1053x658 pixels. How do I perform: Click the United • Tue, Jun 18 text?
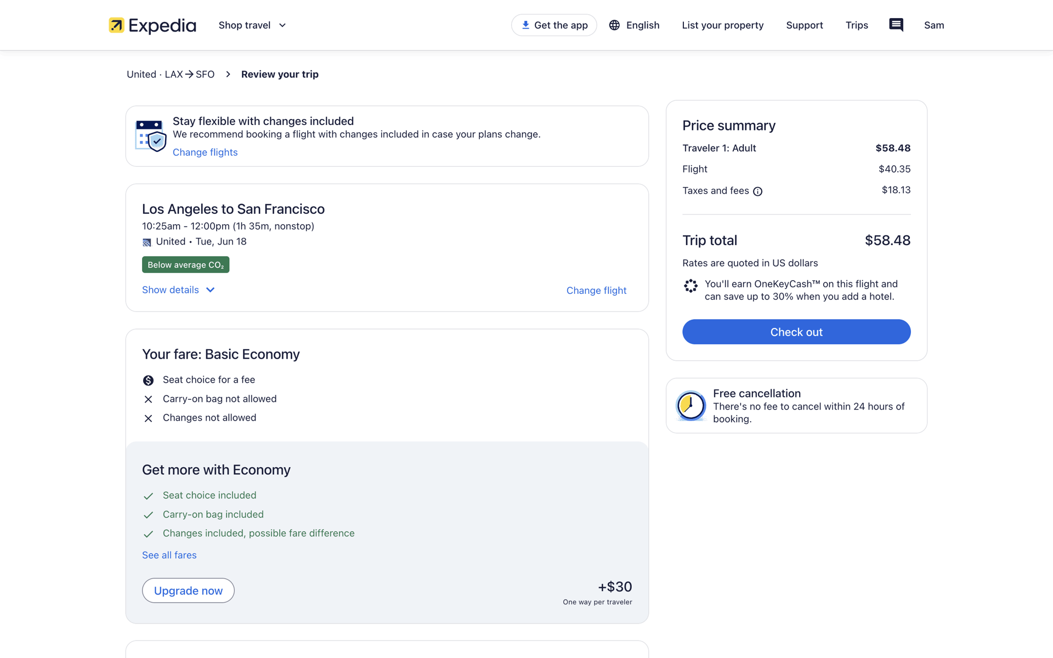(x=201, y=241)
